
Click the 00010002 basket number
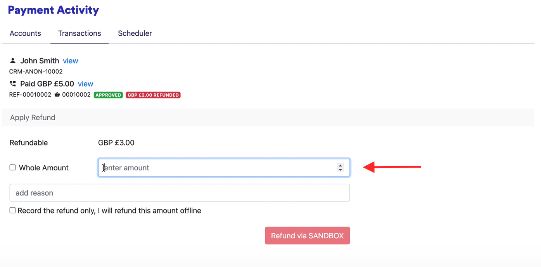[x=76, y=95]
